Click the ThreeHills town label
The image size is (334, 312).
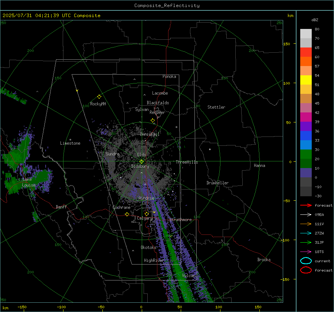pos(187,162)
